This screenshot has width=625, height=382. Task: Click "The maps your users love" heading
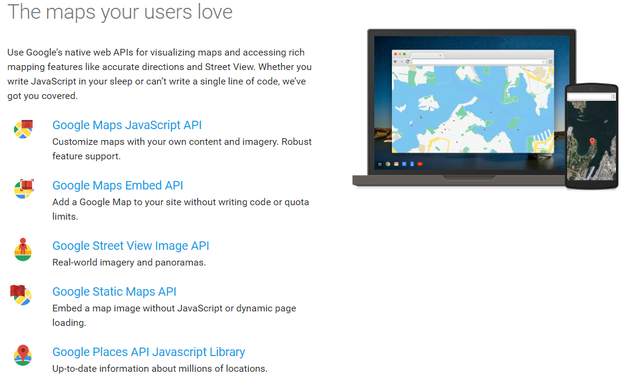coord(120,11)
